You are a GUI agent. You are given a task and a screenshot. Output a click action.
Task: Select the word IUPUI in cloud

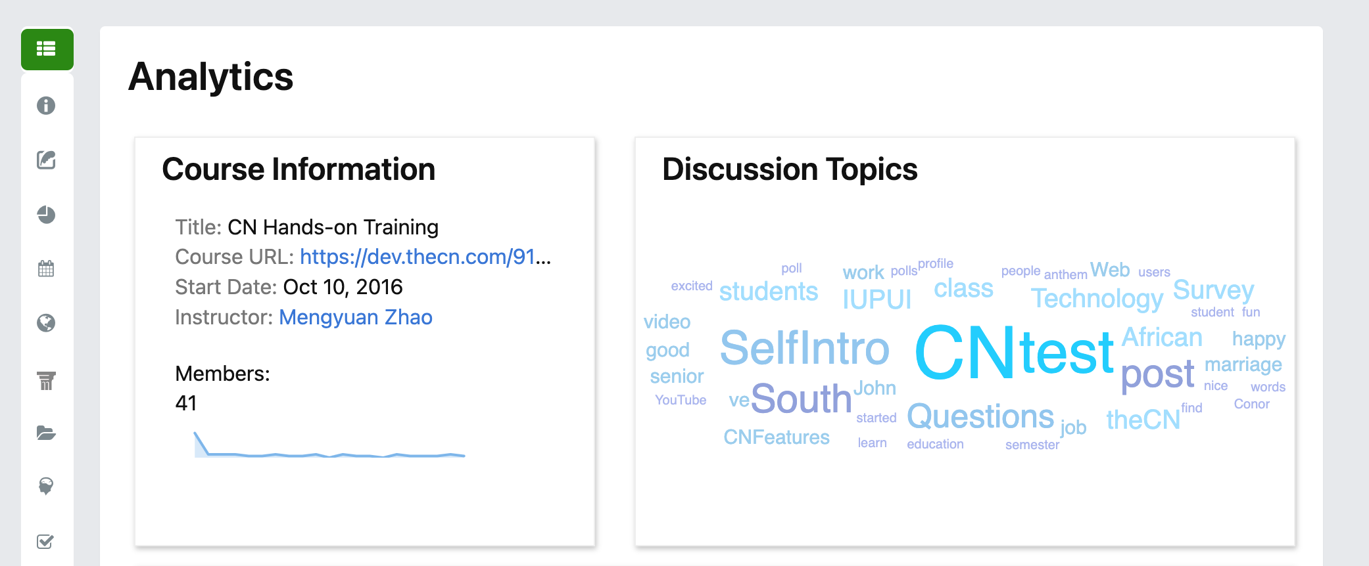tap(877, 299)
